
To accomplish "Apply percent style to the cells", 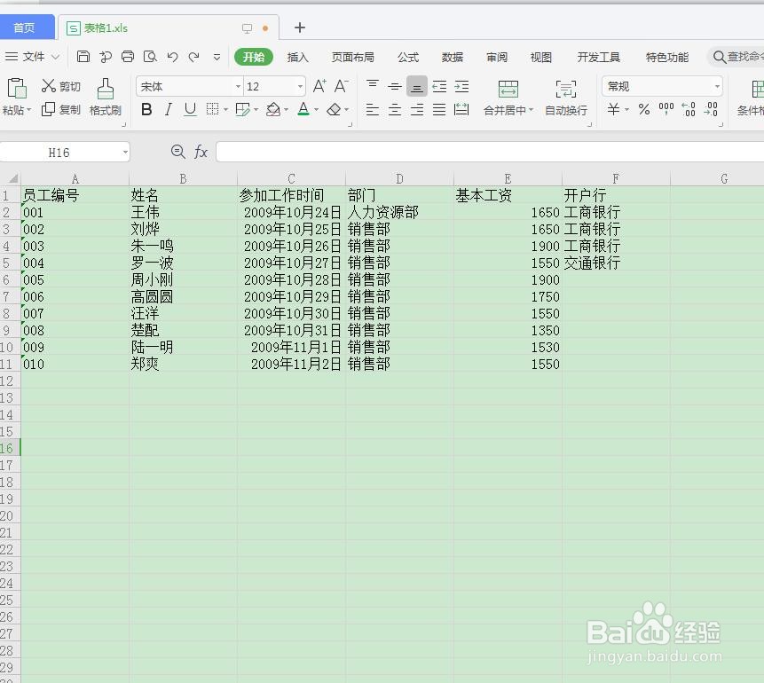I will [x=644, y=110].
